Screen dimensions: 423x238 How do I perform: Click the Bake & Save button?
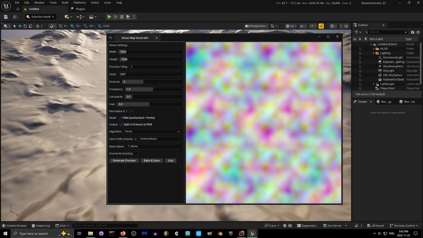[151, 160]
